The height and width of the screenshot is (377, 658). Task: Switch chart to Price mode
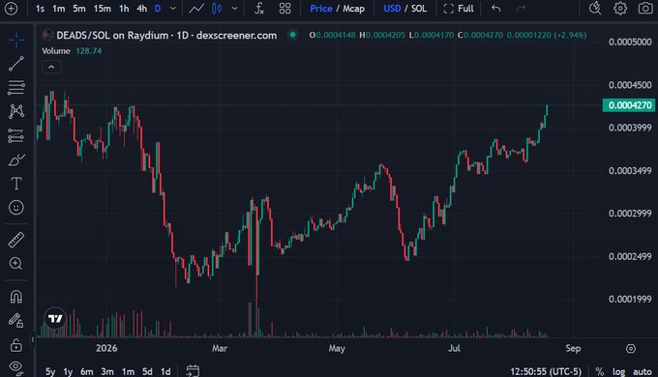321,9
